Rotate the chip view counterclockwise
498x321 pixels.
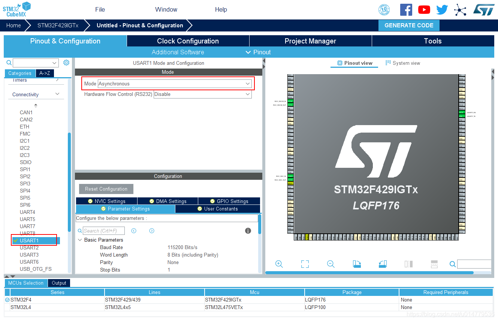click(x=383, y=264)
